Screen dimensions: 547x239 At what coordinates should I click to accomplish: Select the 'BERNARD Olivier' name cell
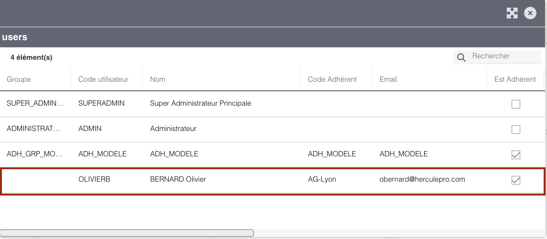(x=178, y=179)
